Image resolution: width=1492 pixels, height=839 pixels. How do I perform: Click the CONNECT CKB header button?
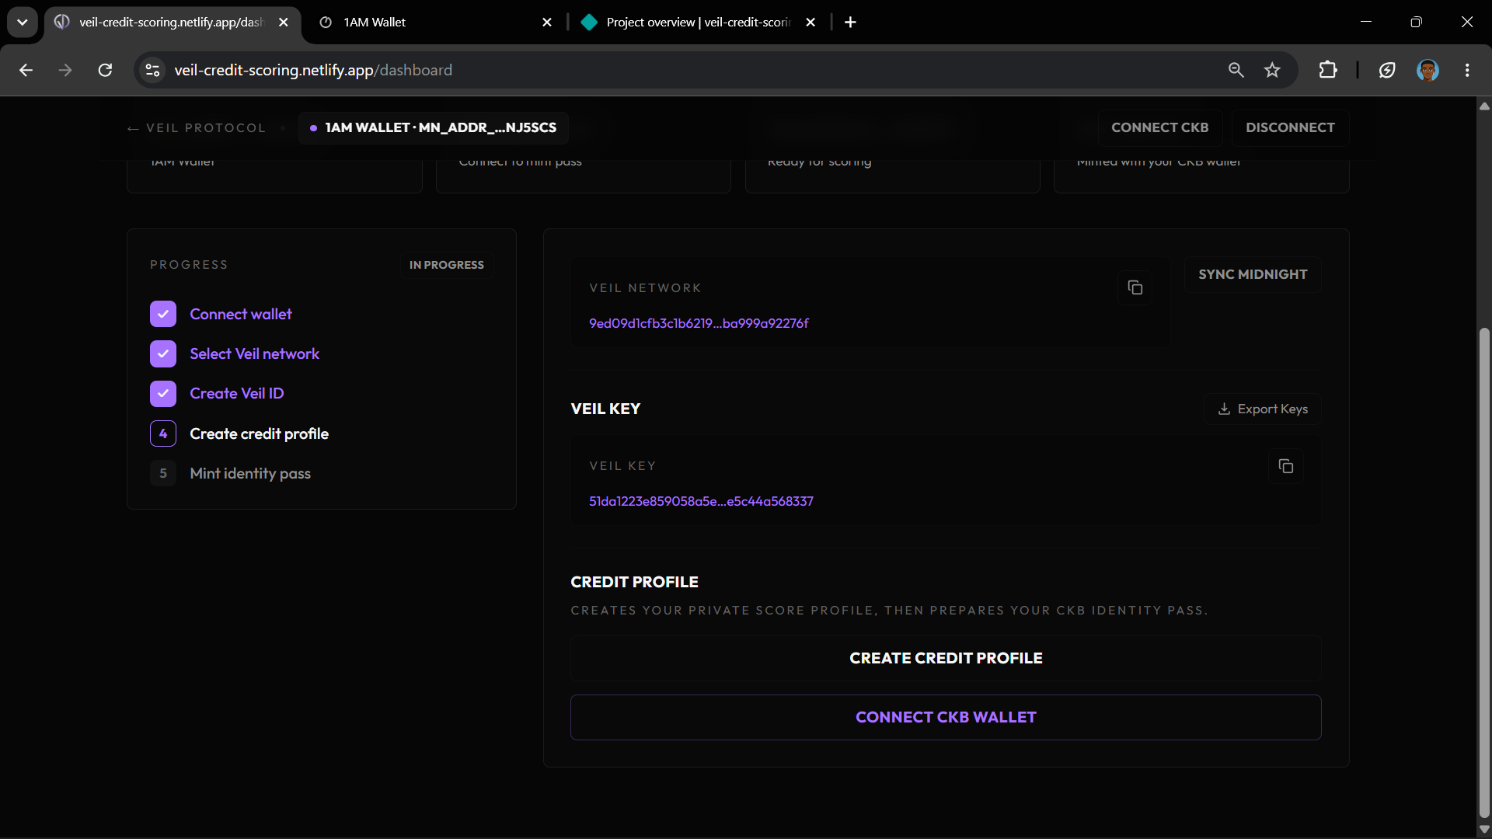tap(1159, 127)
